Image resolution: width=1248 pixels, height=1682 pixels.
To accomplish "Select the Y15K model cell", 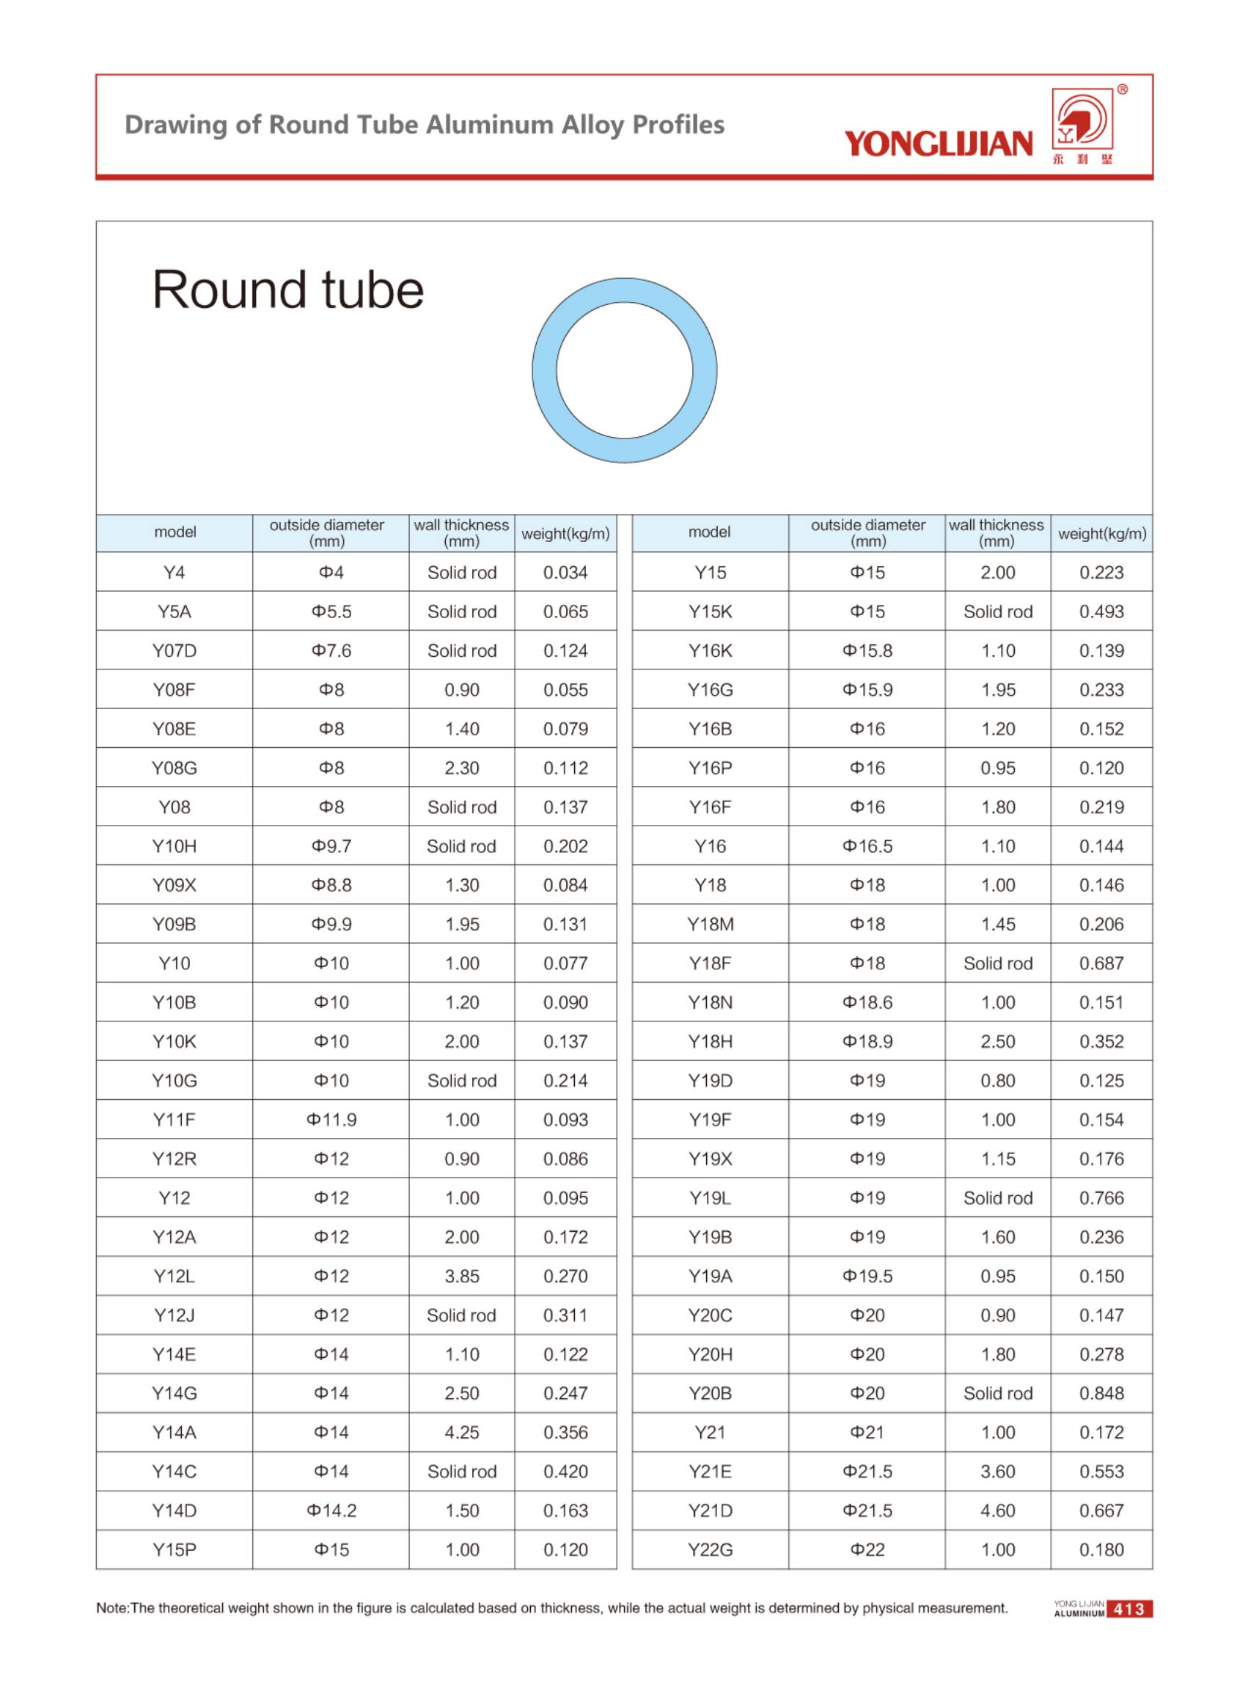I will 710,612.
